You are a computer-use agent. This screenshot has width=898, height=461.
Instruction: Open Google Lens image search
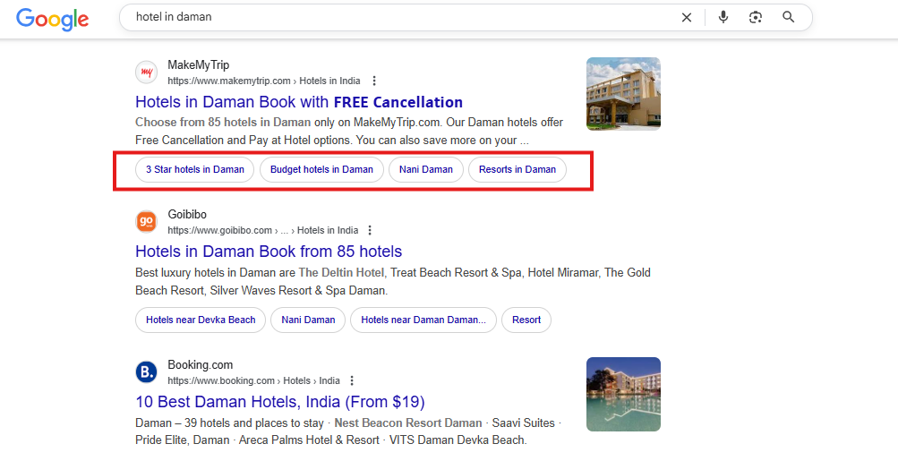point(756,17)
